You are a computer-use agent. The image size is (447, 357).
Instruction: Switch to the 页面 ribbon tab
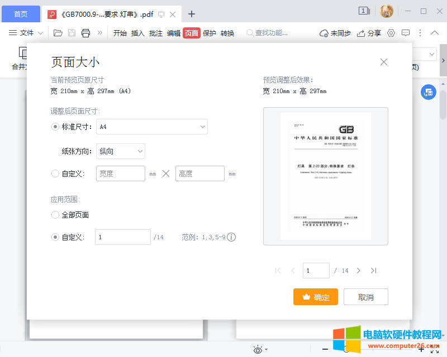tap(191, 33)
